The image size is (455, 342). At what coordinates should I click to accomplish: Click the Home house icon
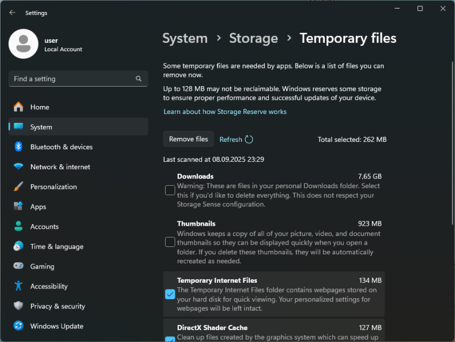coord(18,107)
